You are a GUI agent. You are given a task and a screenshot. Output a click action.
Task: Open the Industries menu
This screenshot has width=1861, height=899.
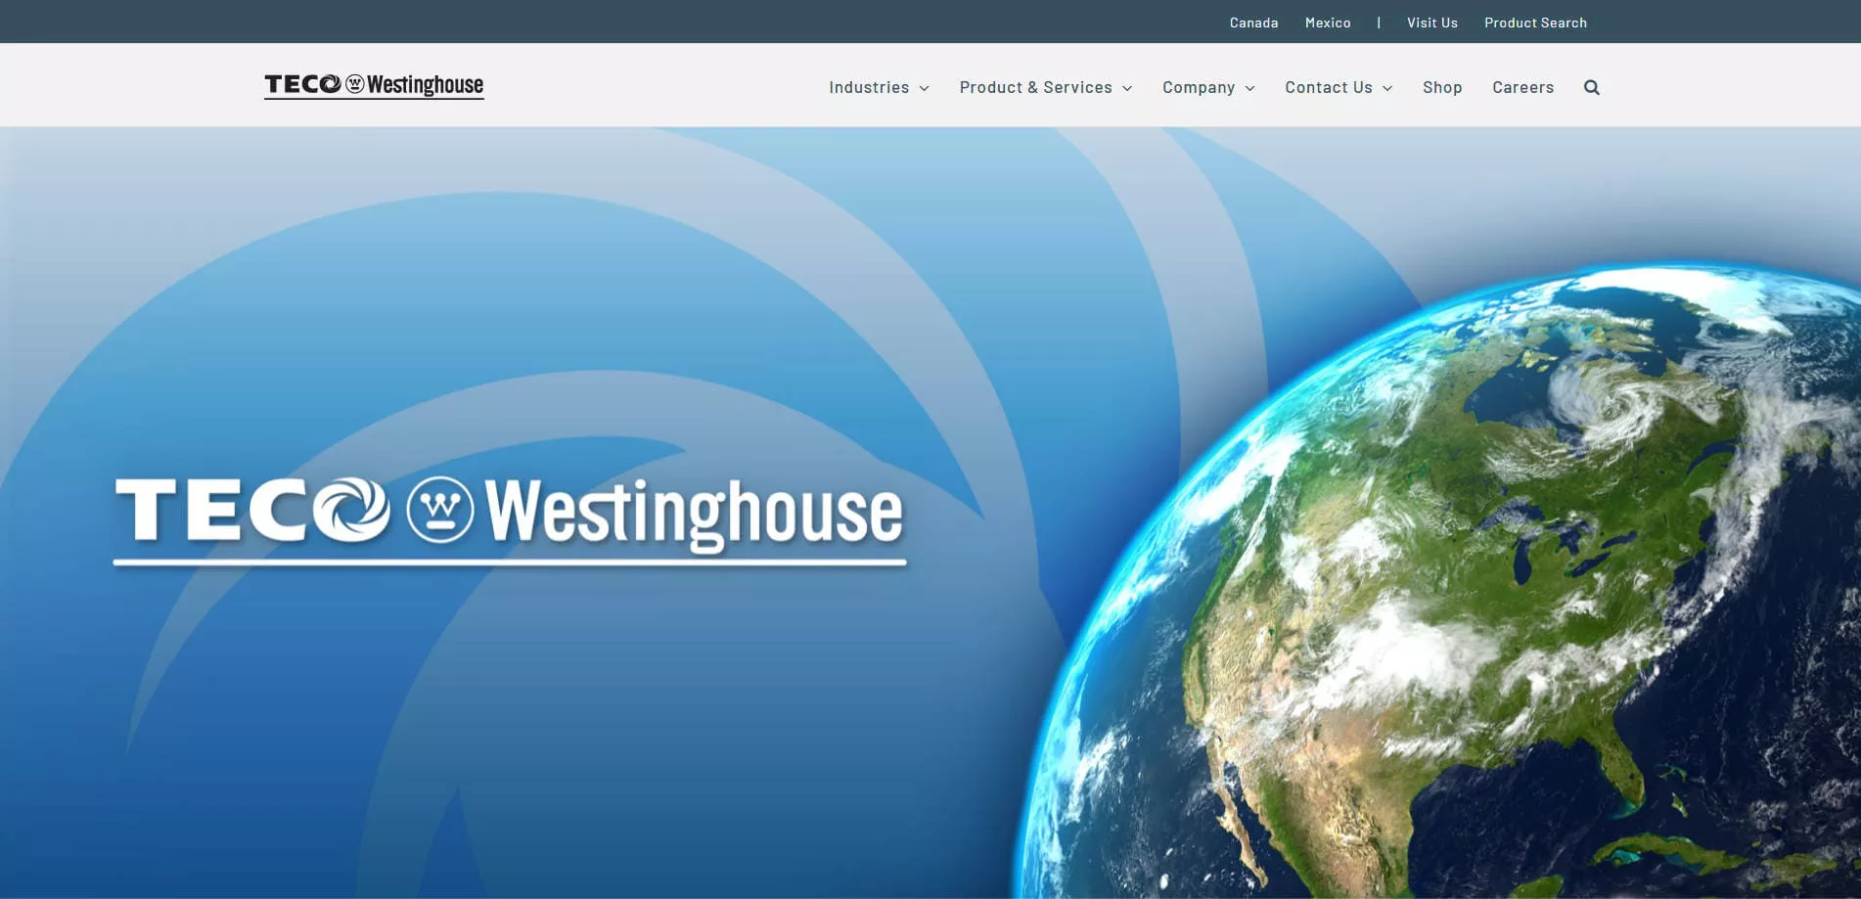pyautogui.click(x=869, y=87)
